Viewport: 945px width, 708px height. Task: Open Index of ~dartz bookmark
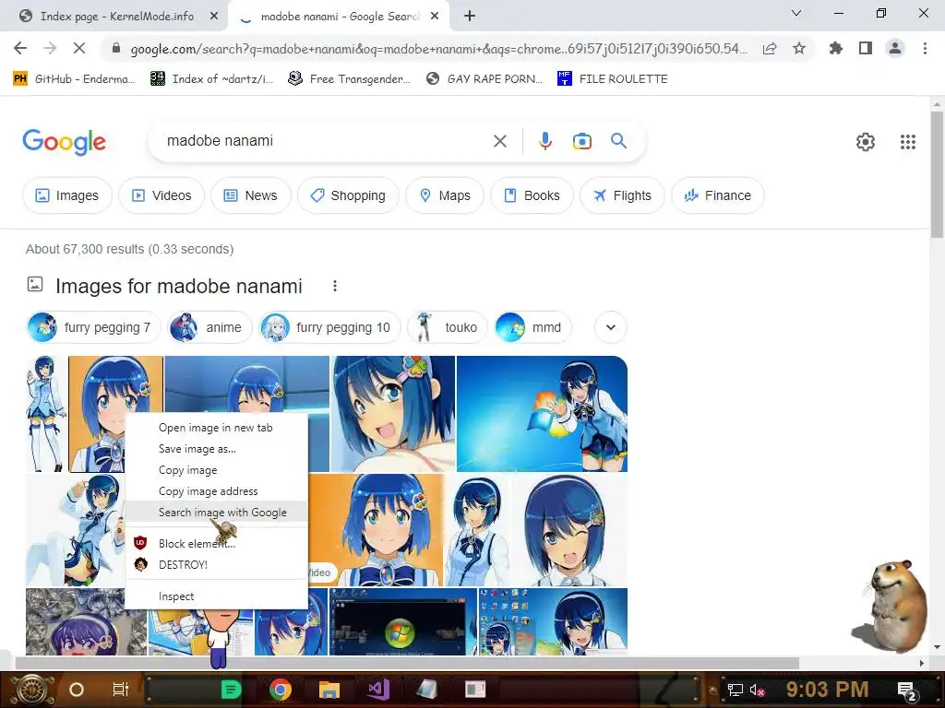211,78
